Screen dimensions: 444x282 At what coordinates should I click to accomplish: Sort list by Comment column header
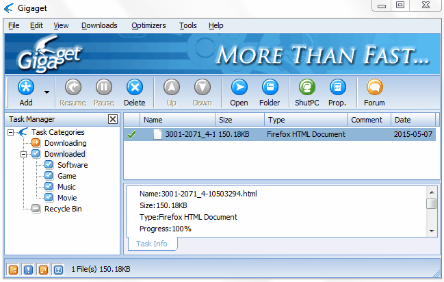pos(369,120)
